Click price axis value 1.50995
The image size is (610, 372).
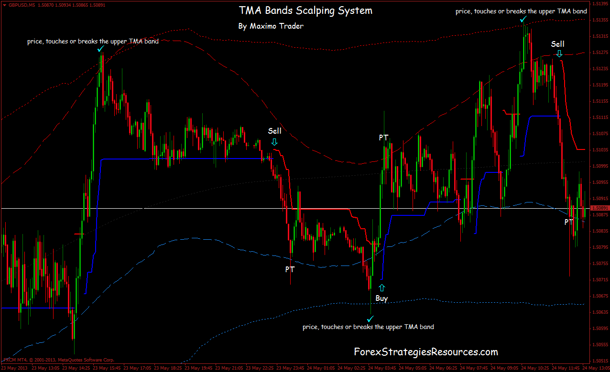pyautogui.click(x=600, y=166)
